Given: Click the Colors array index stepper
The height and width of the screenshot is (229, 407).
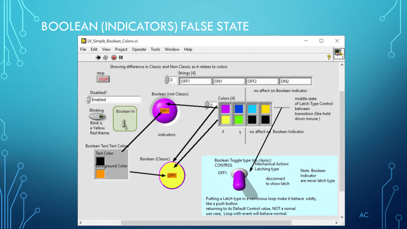Looking at the screenshot, I should pyautogui.click(x=207, y=105).
